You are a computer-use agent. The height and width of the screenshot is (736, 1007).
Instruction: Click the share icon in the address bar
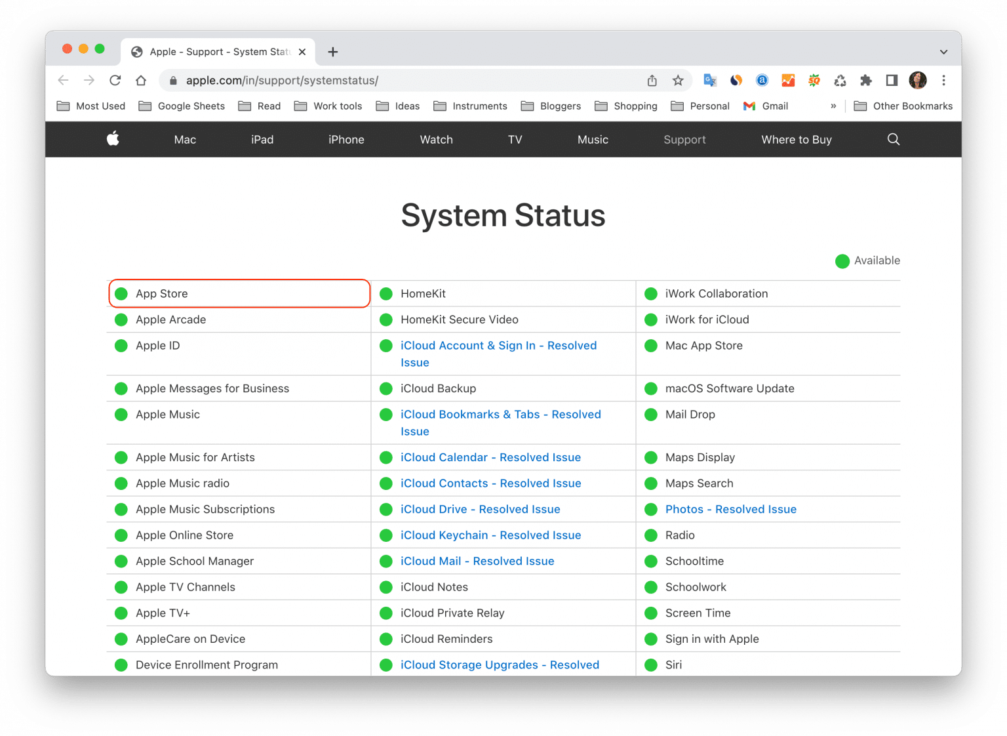pyautogui.click(x=652, y=80)
